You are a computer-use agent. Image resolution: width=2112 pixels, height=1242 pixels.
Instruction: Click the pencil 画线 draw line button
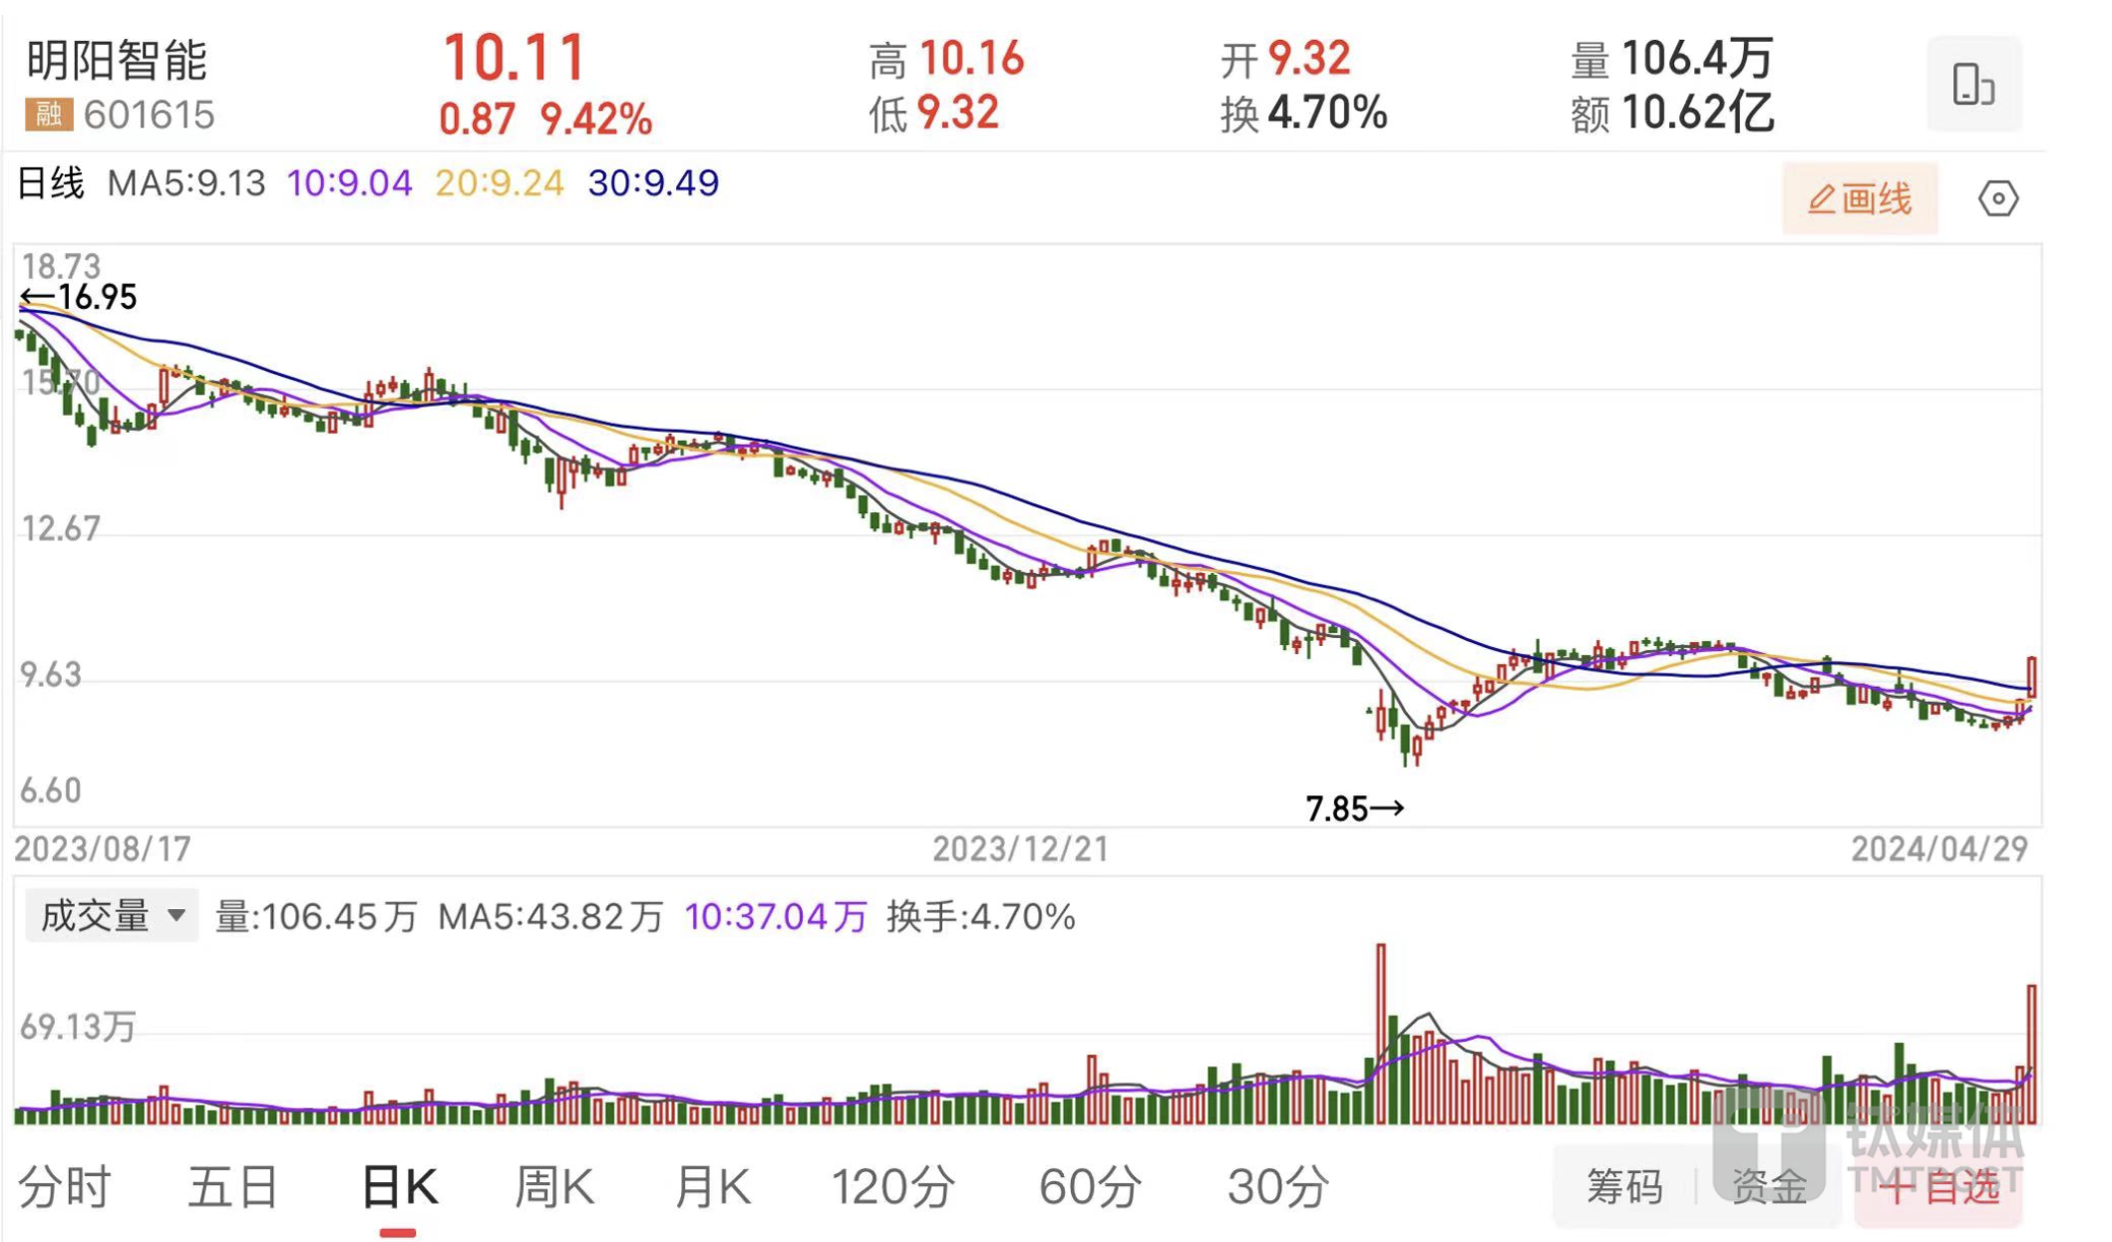[x=1859, y=198]
